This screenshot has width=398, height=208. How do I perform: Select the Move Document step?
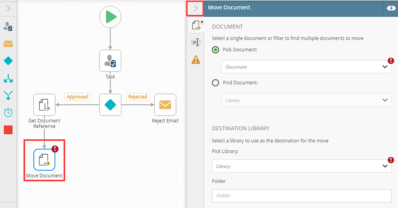[x=44, y=159]
